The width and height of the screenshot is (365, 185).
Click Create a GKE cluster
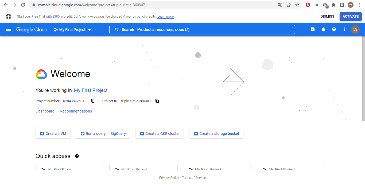[x=160, y=134]
